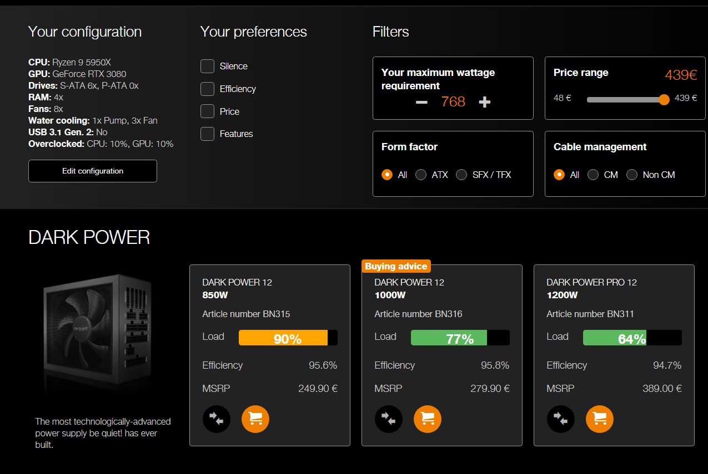Click the 90% load bar for 850W
Image resolution: width=708 pixels, height=474 pixels.
point(288,338)
